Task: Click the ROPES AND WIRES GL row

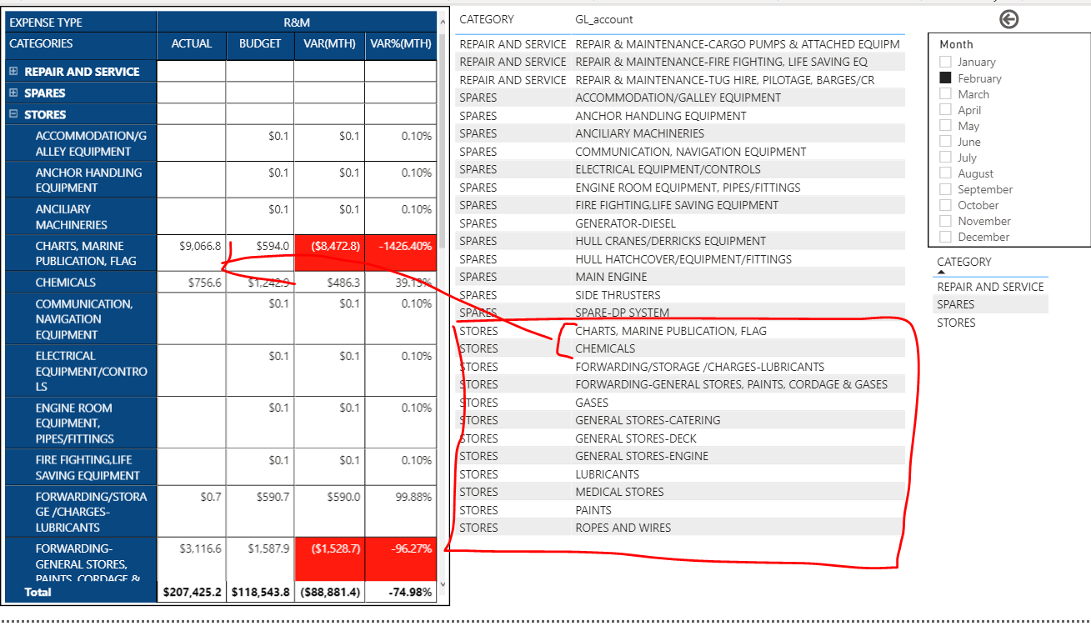Action: pyautogui.click(x=680, y=528)
